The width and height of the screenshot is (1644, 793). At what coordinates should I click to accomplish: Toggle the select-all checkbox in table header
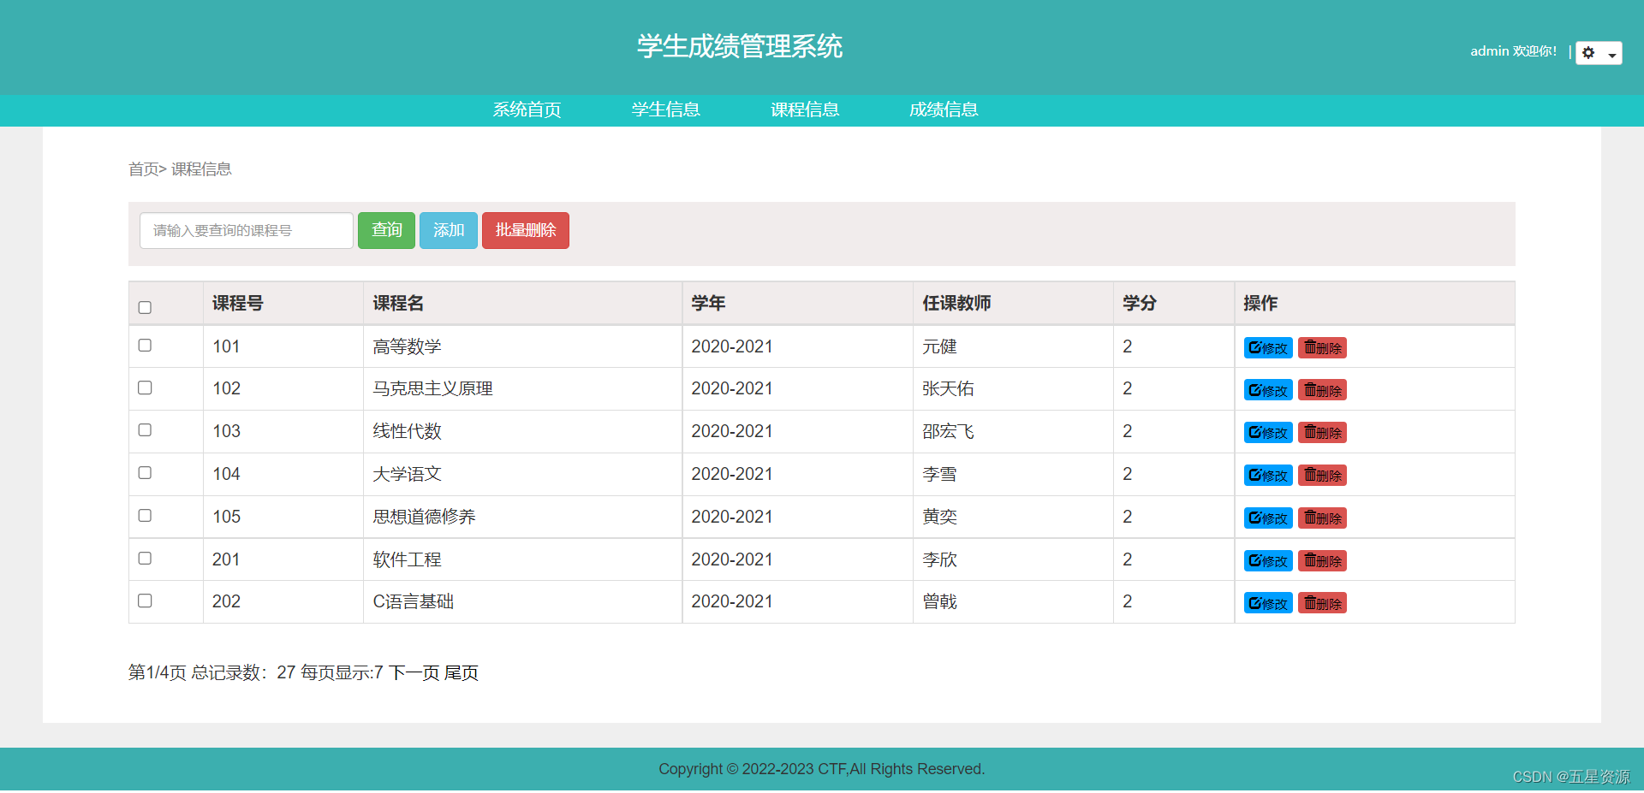[145, 307]
